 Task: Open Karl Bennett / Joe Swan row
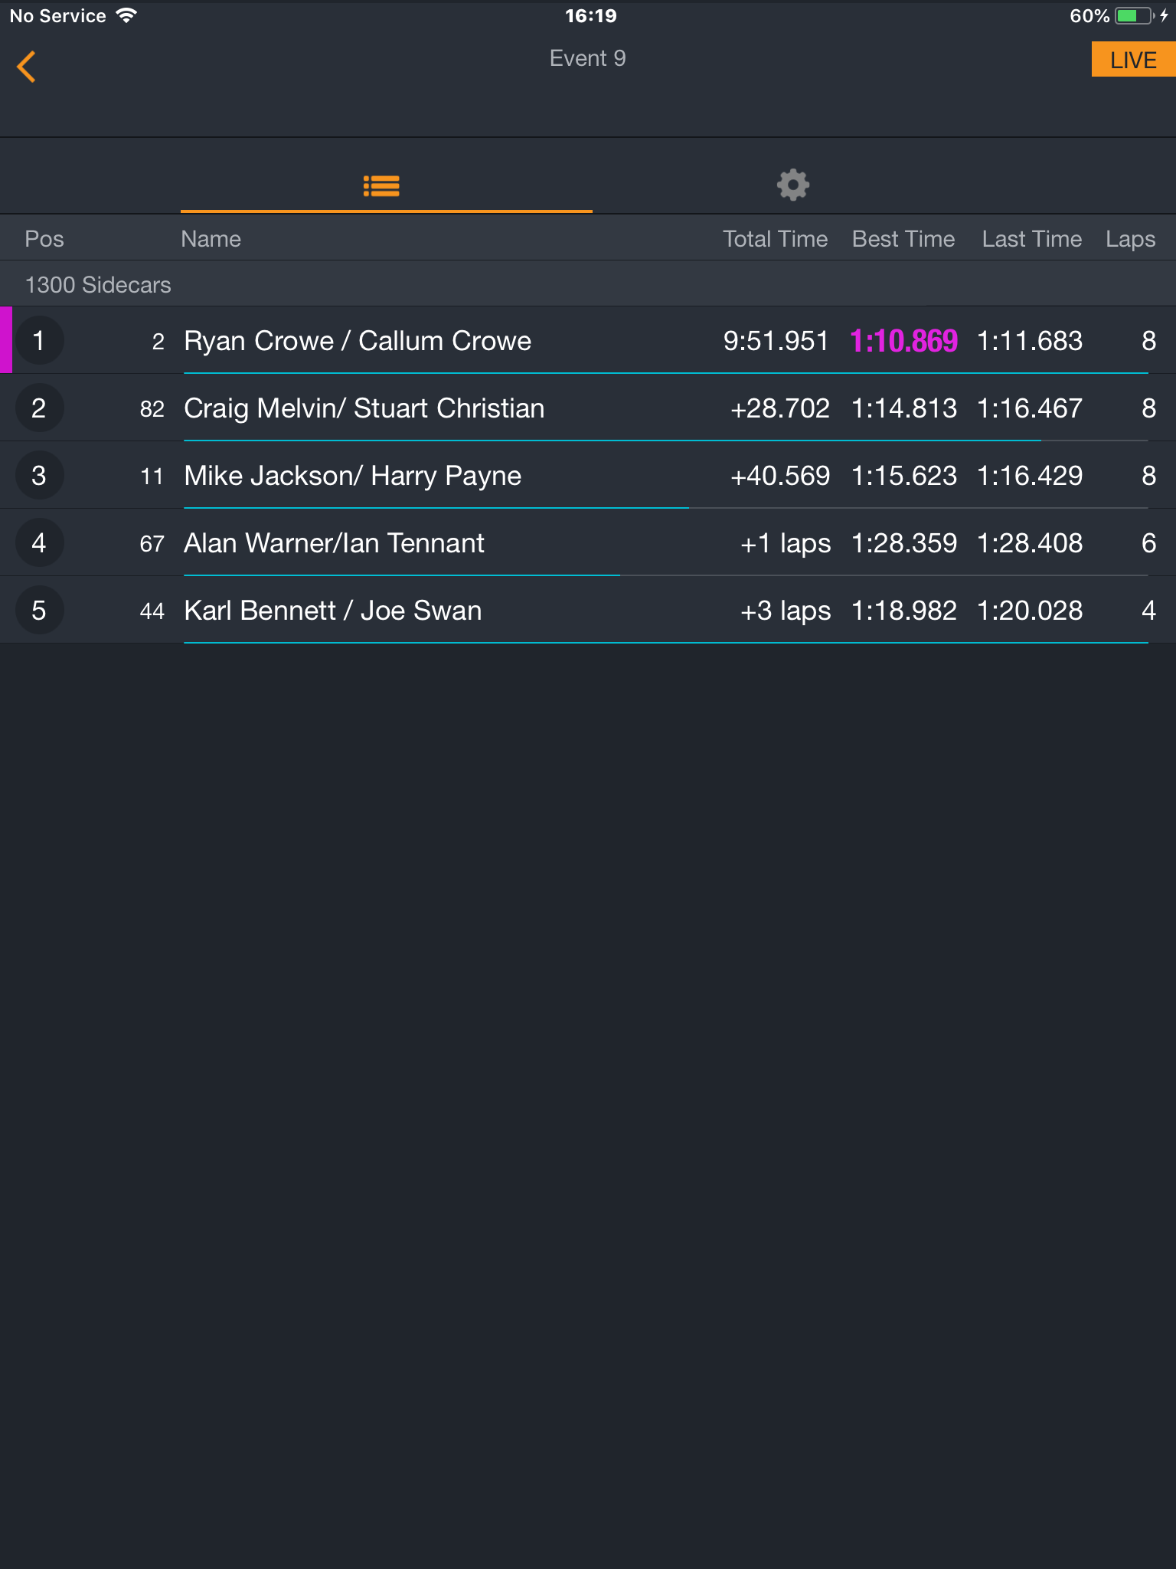(x=588, y=610)
